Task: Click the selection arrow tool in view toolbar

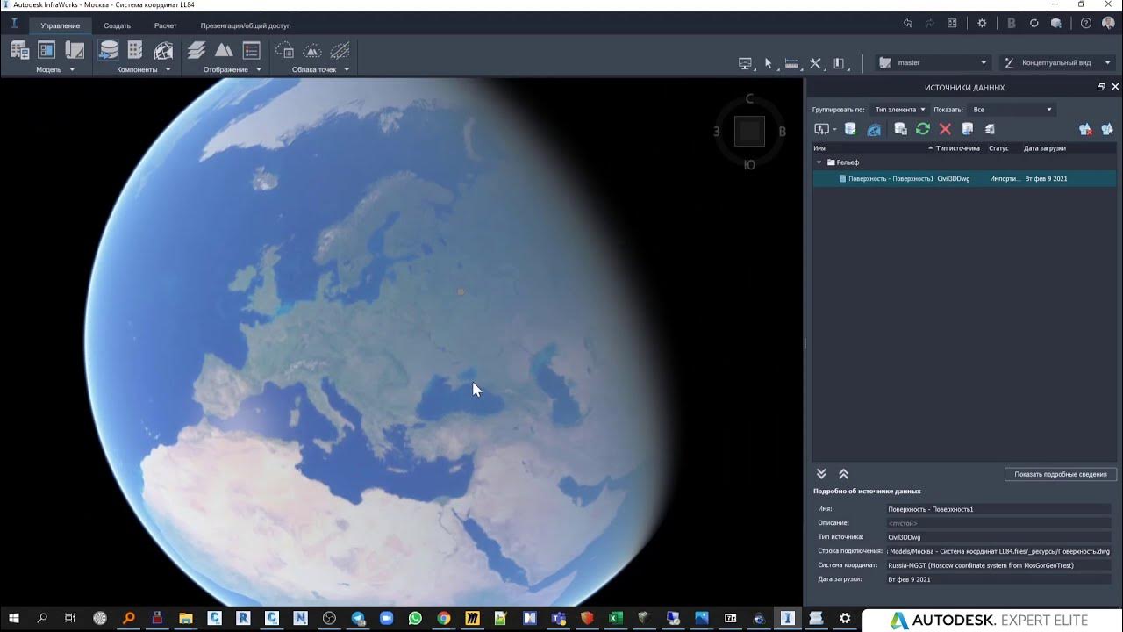Action: [x=769, y=63]
